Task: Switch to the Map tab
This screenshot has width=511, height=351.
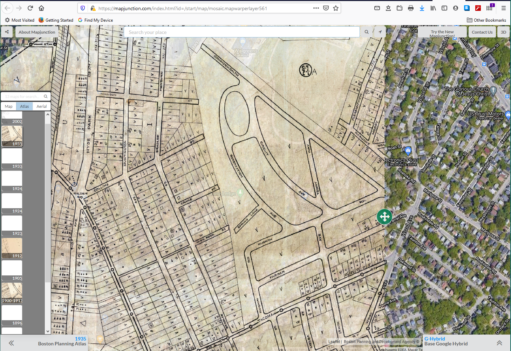Action: [x=9, y=106]
